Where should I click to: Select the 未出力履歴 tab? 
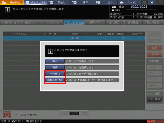pos(153,23)
